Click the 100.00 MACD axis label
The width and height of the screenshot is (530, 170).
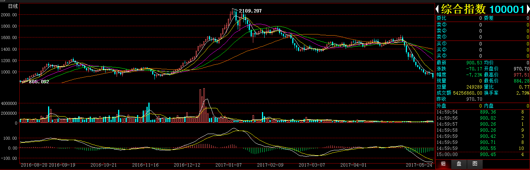click(11, 138)
